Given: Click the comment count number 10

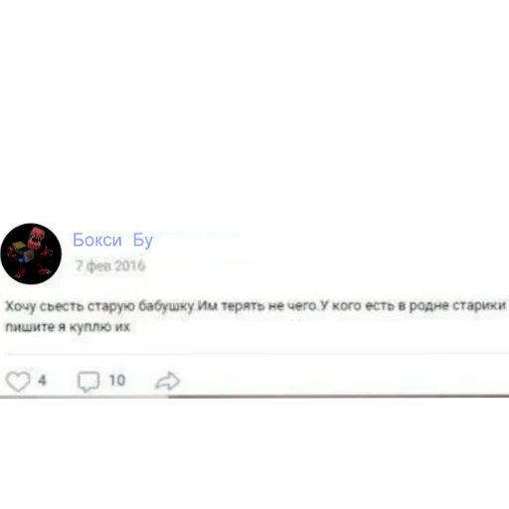Looking at the screenshot, I should click(117, 380).
